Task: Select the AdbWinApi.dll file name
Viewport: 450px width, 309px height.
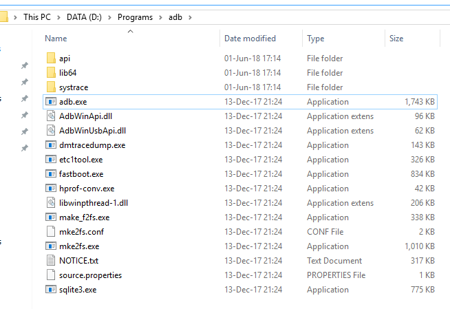Action: coord(85,116)
